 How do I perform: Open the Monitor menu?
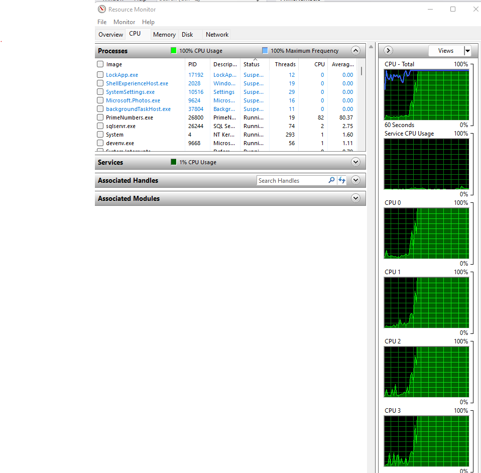coord(124,22)
